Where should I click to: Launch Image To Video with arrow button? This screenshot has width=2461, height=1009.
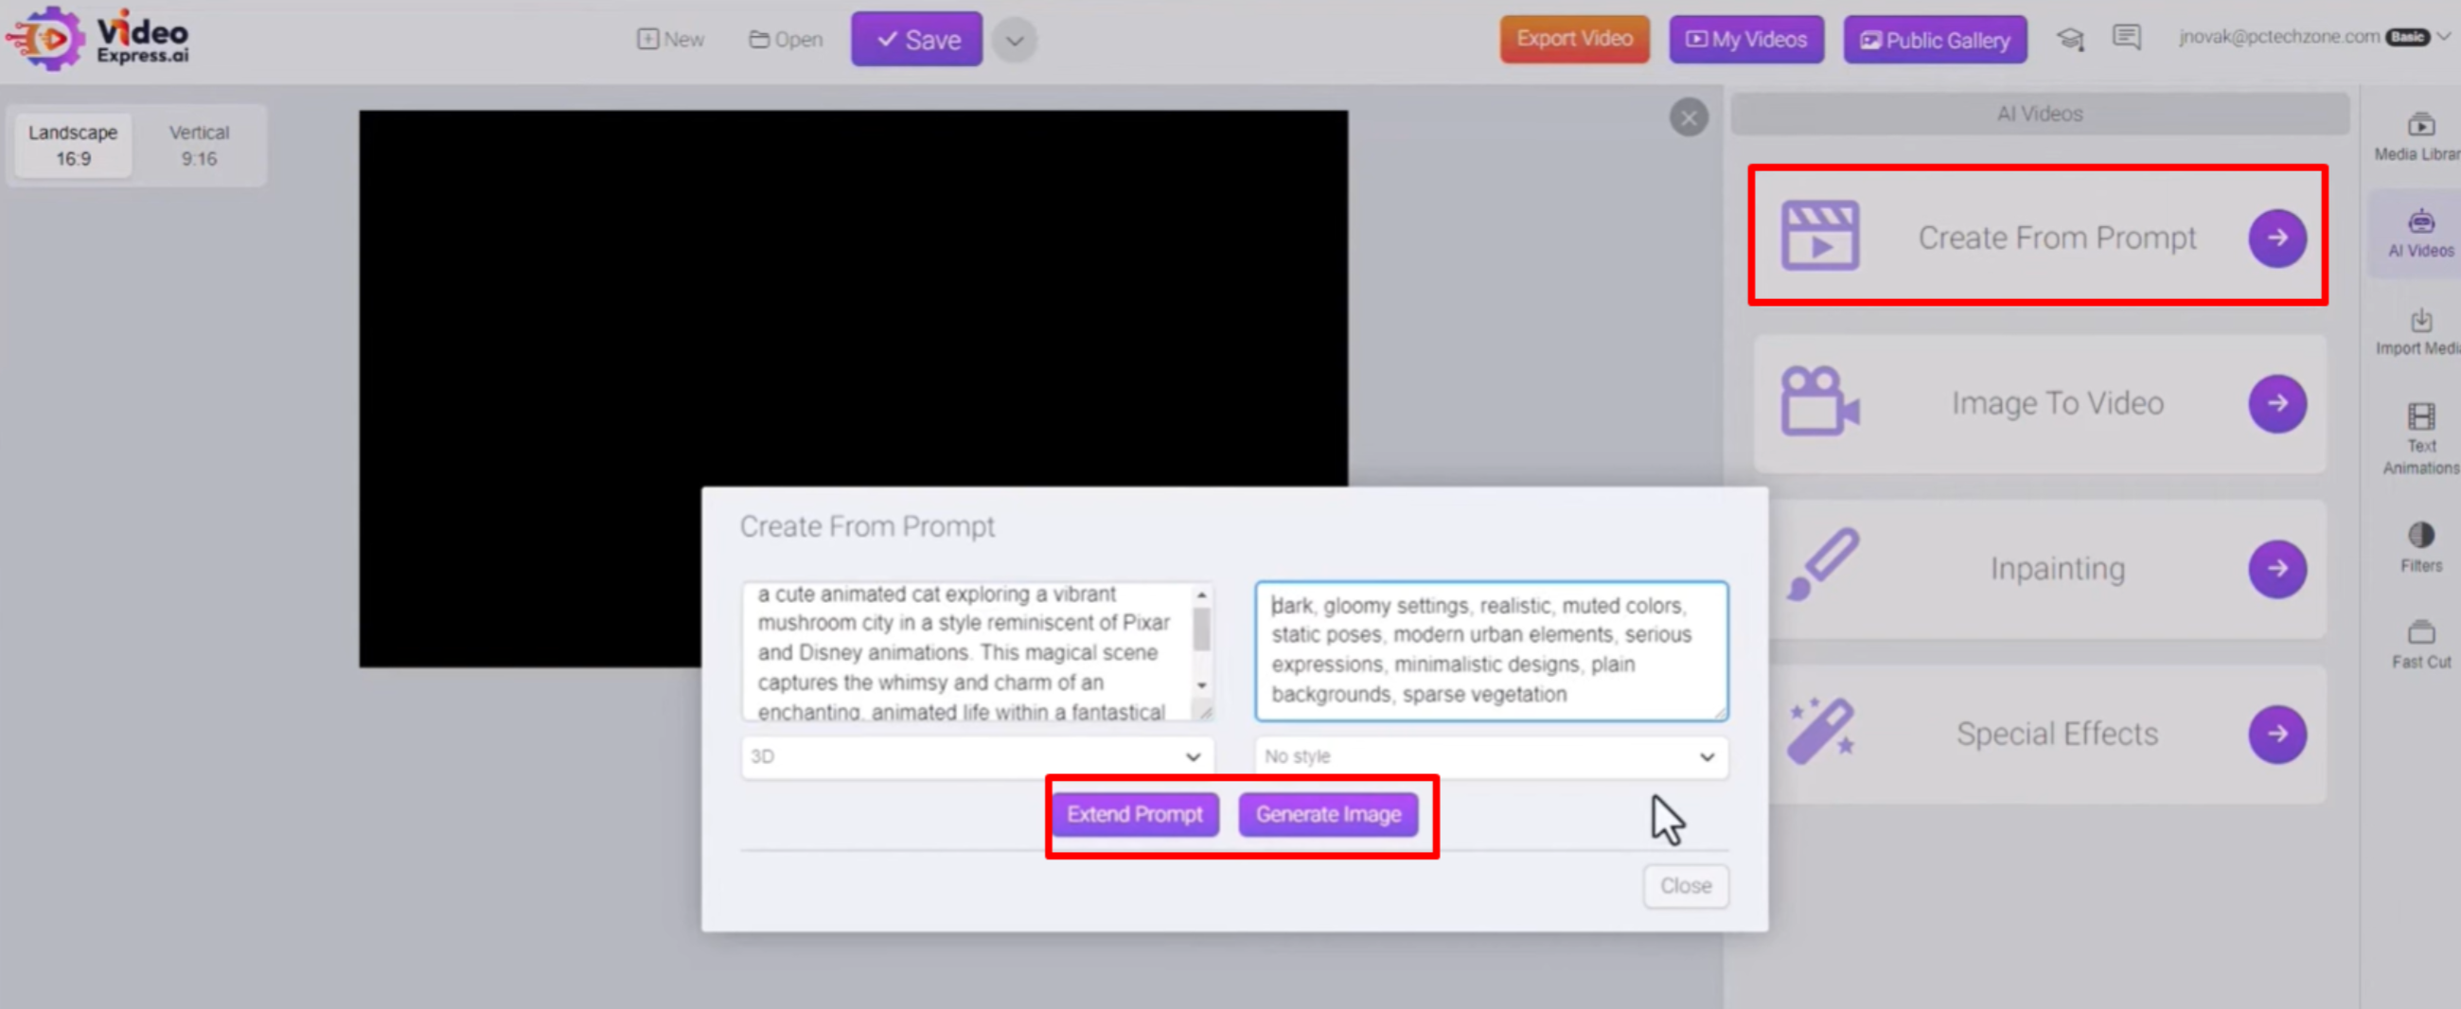(2277, 403)
